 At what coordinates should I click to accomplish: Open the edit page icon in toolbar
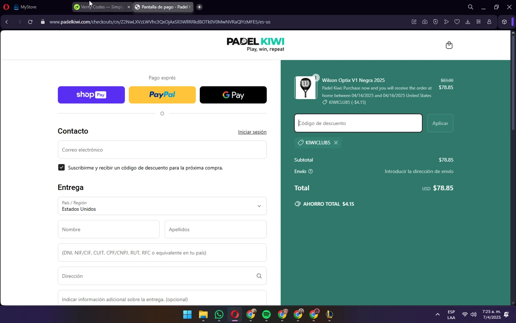[414, 22]
